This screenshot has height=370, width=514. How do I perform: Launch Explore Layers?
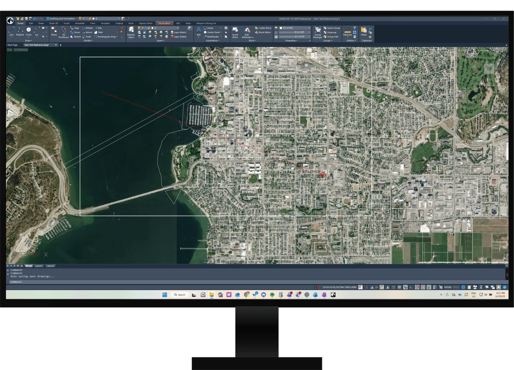131,32
